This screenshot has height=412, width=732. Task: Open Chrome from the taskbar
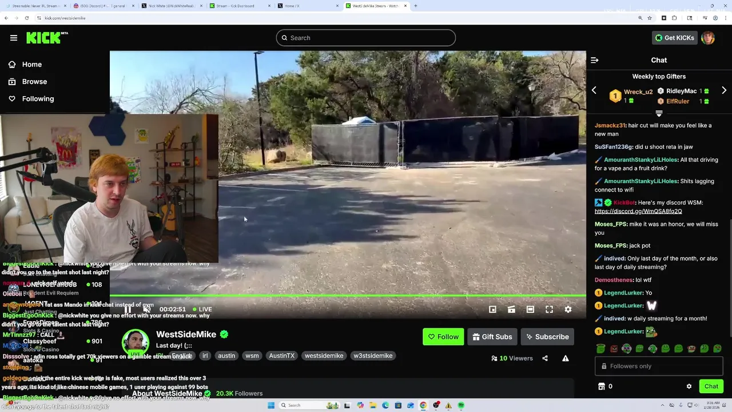click(423, 405)
